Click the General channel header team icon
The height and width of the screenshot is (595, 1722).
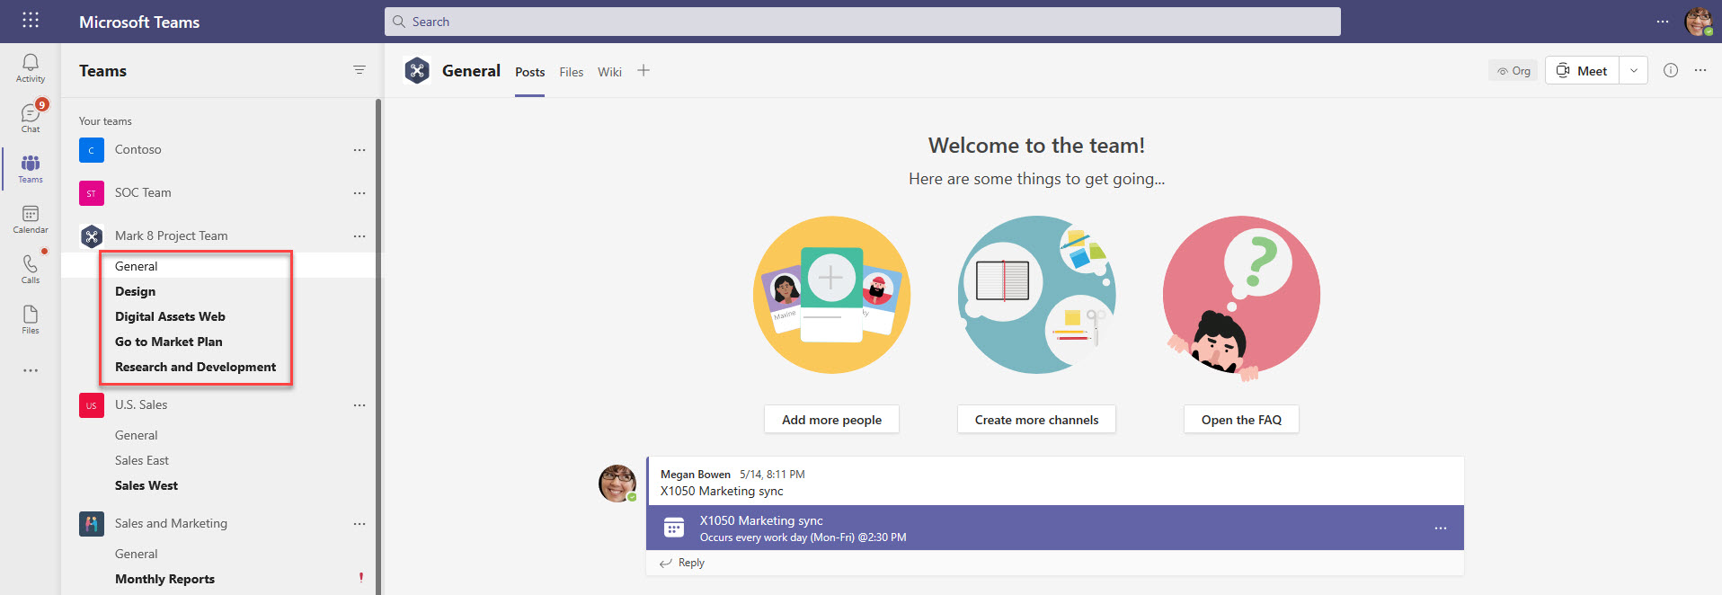(x=417, y=70)
